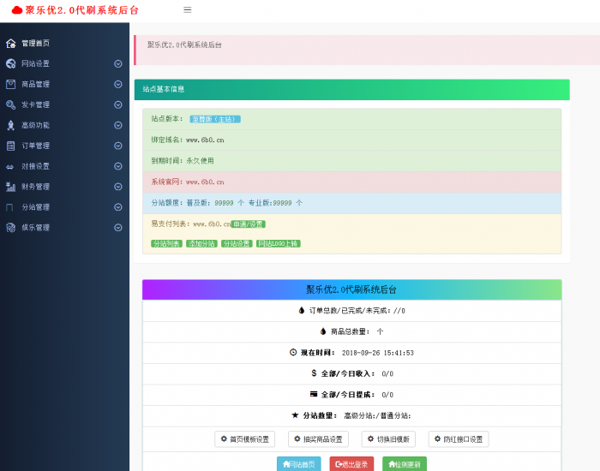This screenshot has height=471, width=600.
Task: Open the 对接设置 sidebar menu
Action: pos(36,166)
